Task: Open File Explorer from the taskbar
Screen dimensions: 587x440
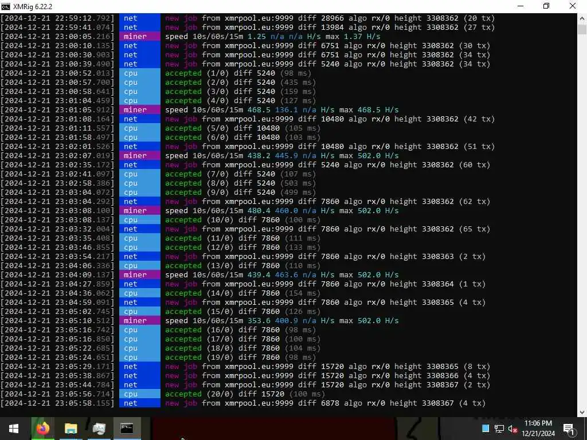Action: tap(71, 429)
